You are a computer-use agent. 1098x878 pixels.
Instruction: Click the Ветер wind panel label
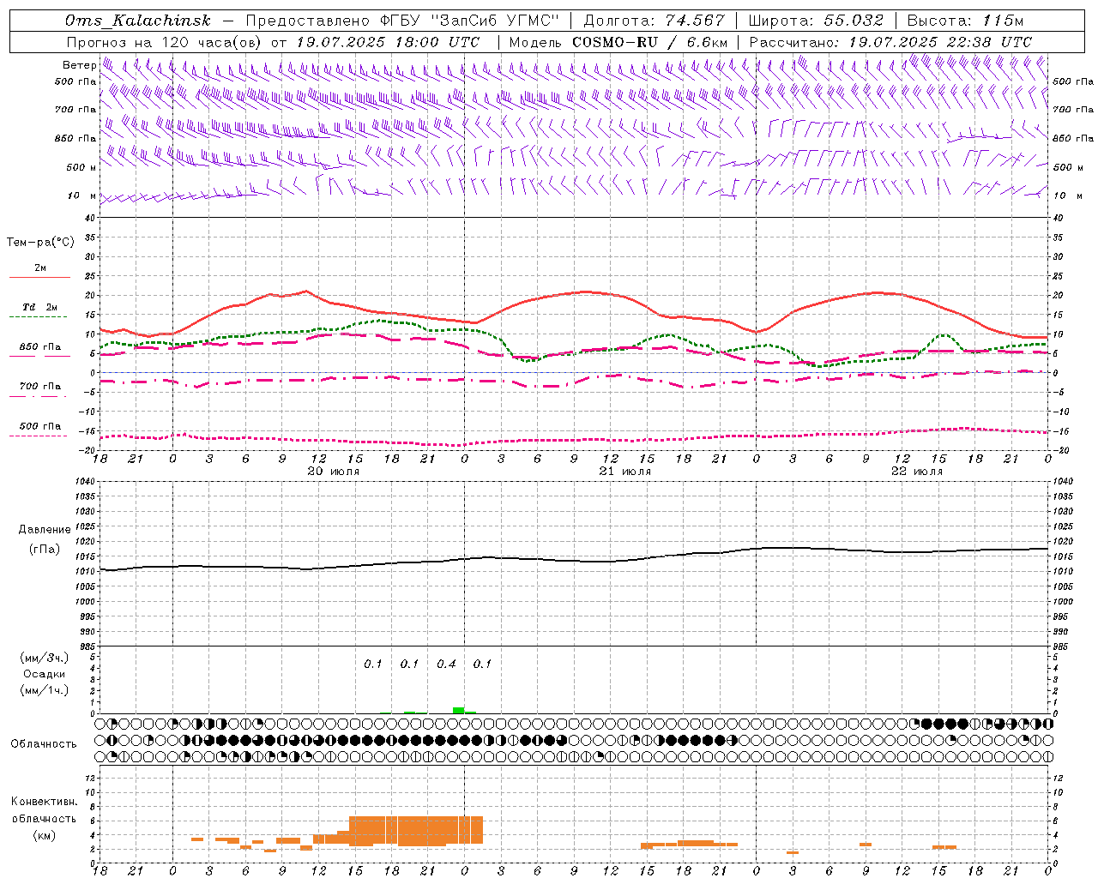click(x=79, y=65)
